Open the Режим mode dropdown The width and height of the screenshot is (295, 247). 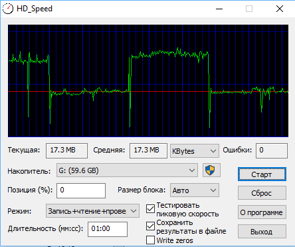coord(92,211)
